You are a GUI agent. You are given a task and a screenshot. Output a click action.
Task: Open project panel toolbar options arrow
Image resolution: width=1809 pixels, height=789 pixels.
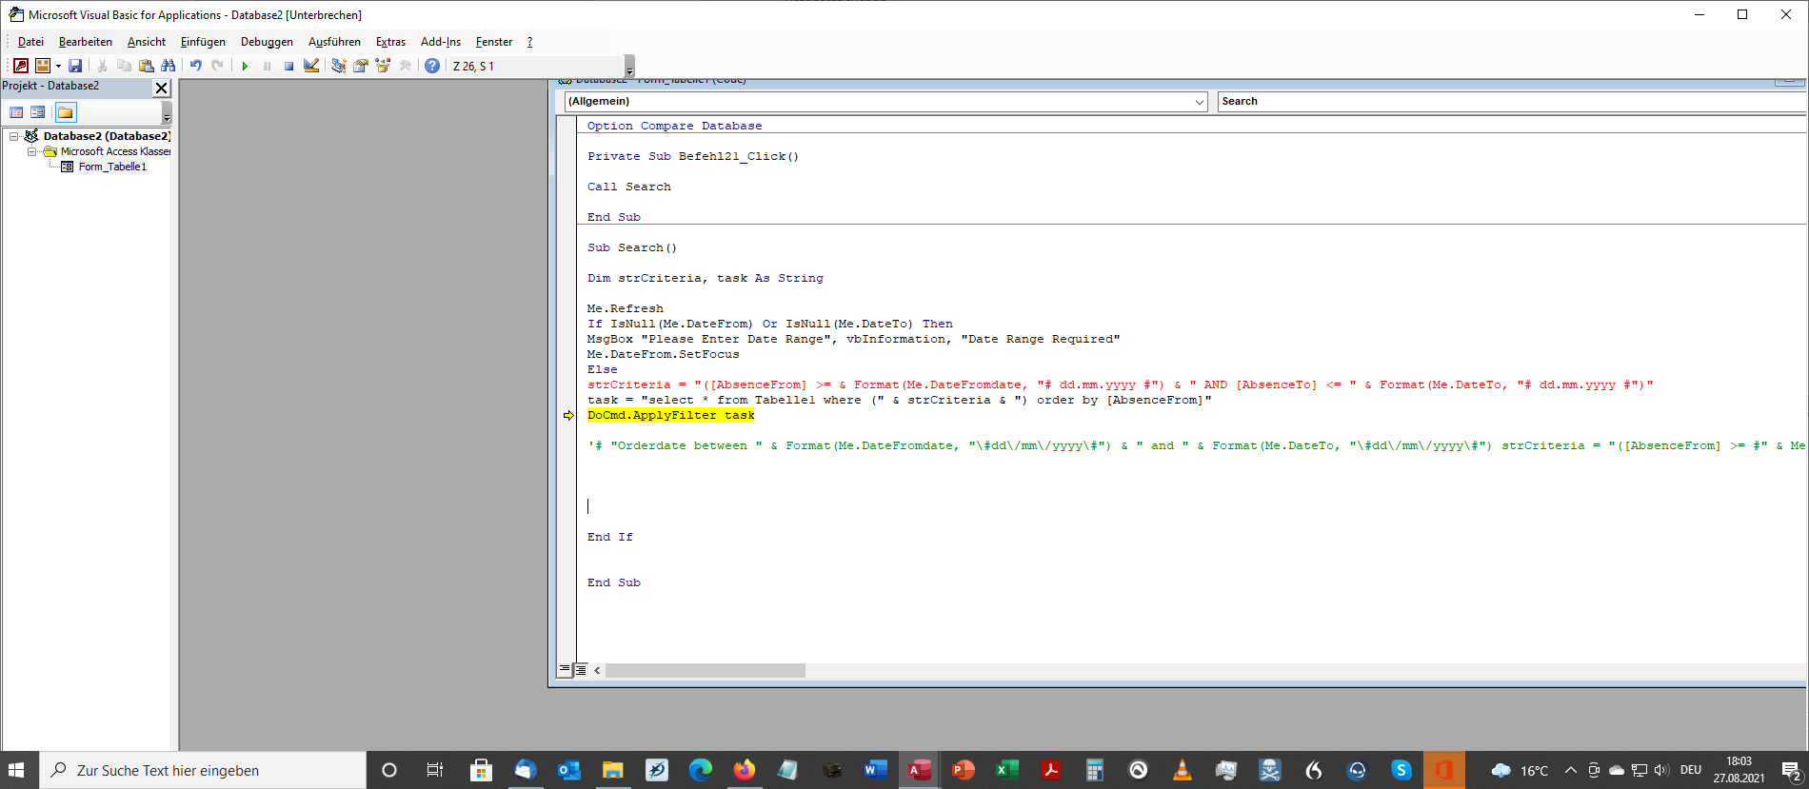point(167,114)
